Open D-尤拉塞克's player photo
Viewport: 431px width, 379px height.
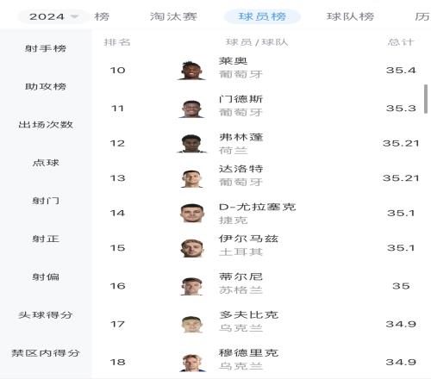pos(192,213)
